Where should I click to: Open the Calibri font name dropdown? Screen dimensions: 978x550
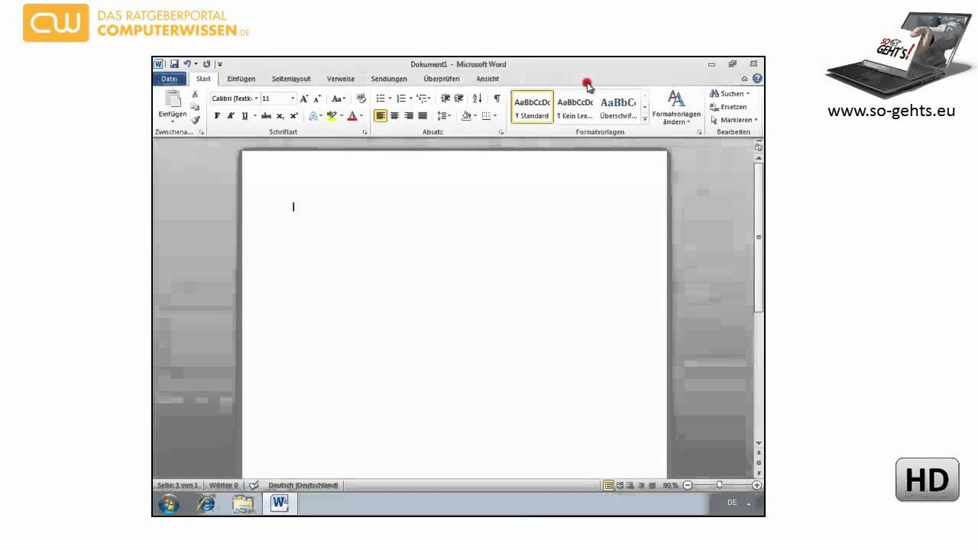256,99
